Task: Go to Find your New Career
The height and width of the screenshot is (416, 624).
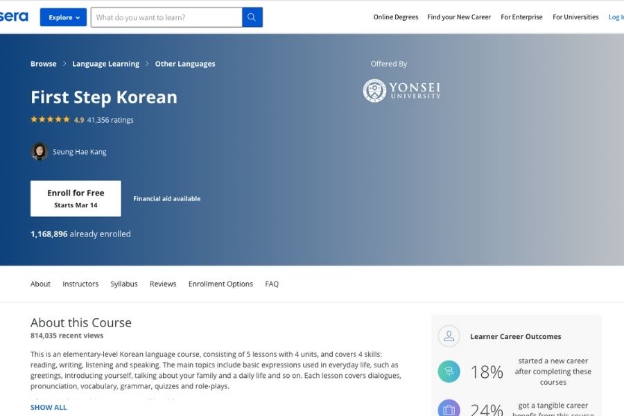Action: (x=459, y=17)
